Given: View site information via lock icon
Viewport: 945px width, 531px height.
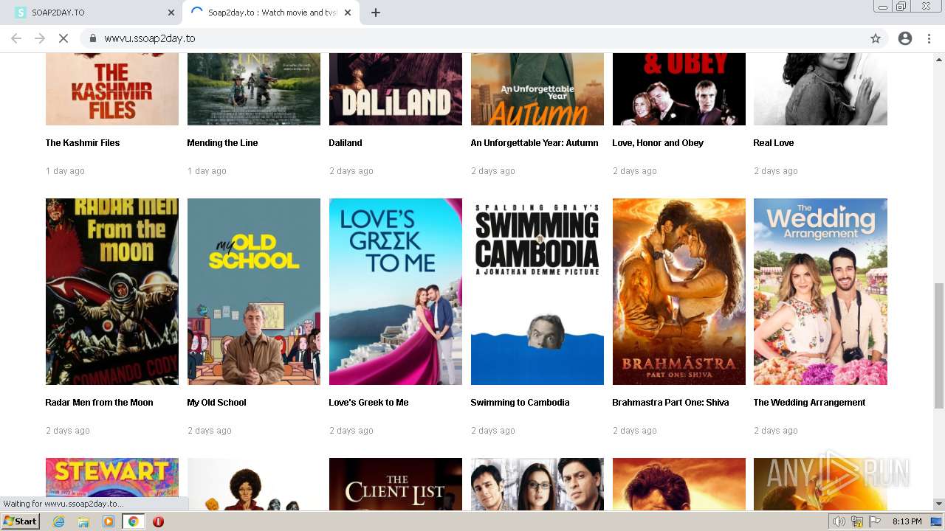Looking at the screenshot, I should coord(93,38).
